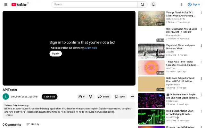This screenshot has width=205, height=128.
Task: Go to YouTube home via logo
Action: (19, 4)
